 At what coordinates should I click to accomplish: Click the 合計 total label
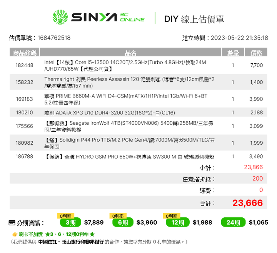click(x=207, y=203)
